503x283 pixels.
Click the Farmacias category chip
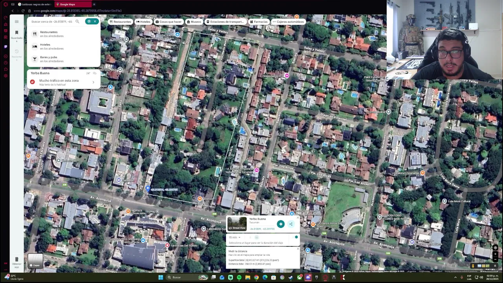tap(259, 22)
